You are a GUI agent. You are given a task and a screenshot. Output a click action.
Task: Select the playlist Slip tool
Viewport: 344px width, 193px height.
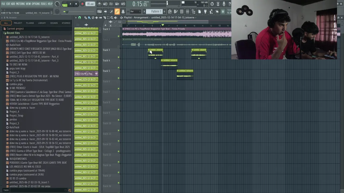tap(101, 18)
